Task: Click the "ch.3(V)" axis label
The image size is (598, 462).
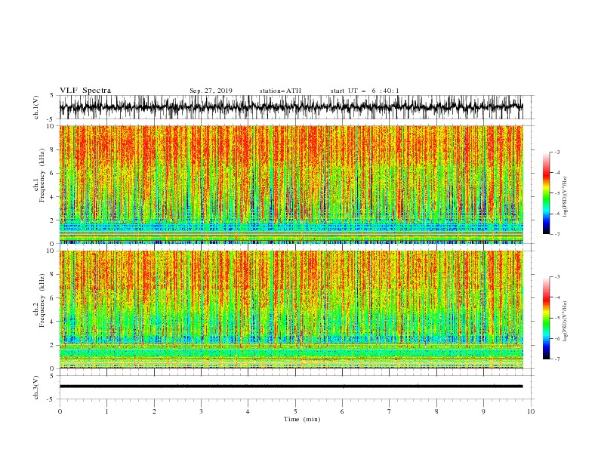Action: [36, 387]
